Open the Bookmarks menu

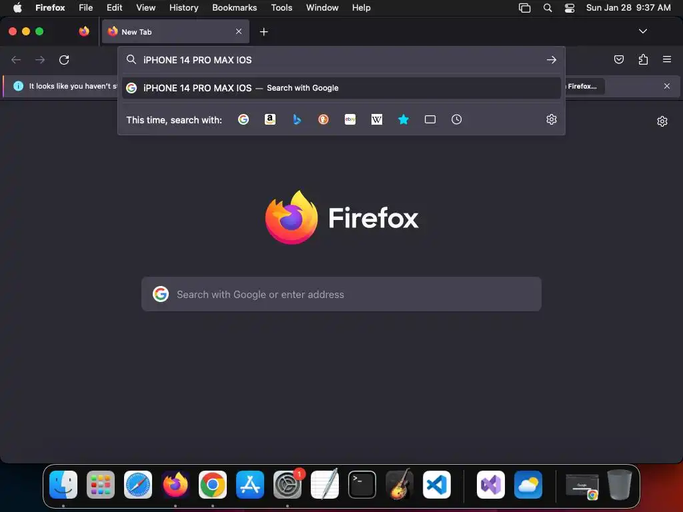coord(235,7)
